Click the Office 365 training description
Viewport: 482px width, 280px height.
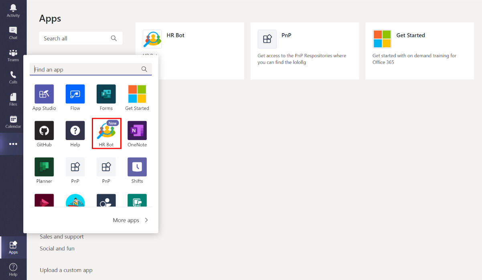click(415, 59)
